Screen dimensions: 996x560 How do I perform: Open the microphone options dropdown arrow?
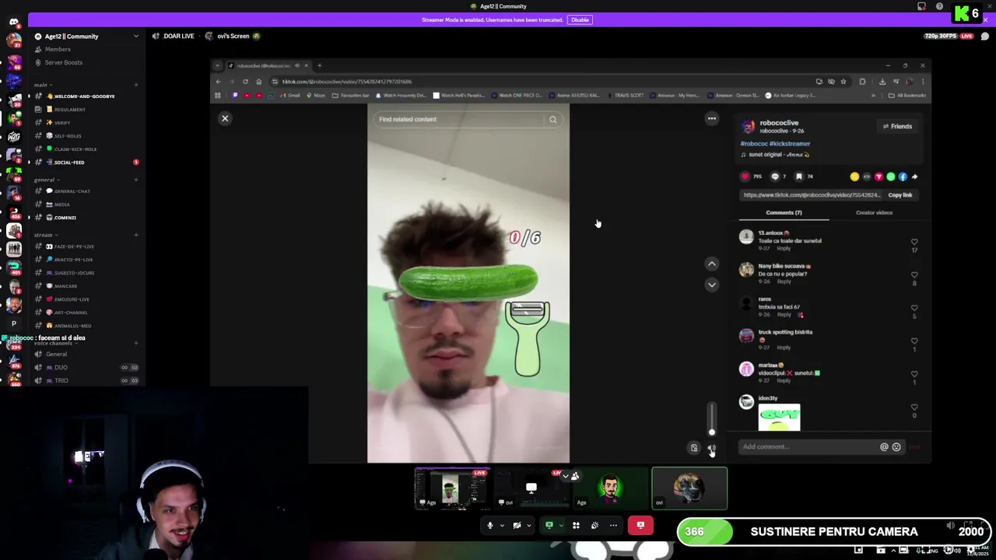click(502, 525)
